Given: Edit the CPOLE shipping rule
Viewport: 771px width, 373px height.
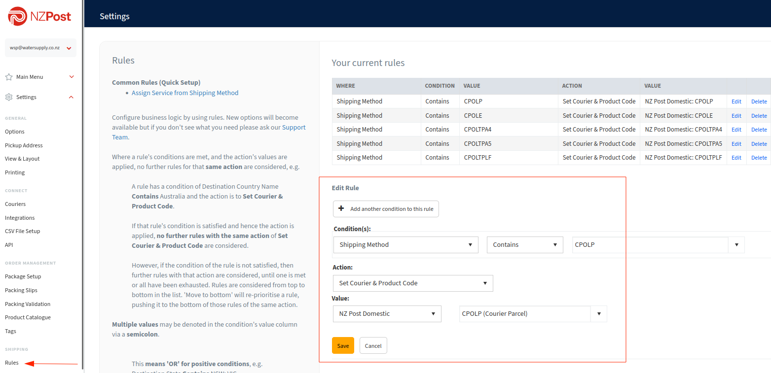Looking at the screenshot, I should click(x=736, y=116).
